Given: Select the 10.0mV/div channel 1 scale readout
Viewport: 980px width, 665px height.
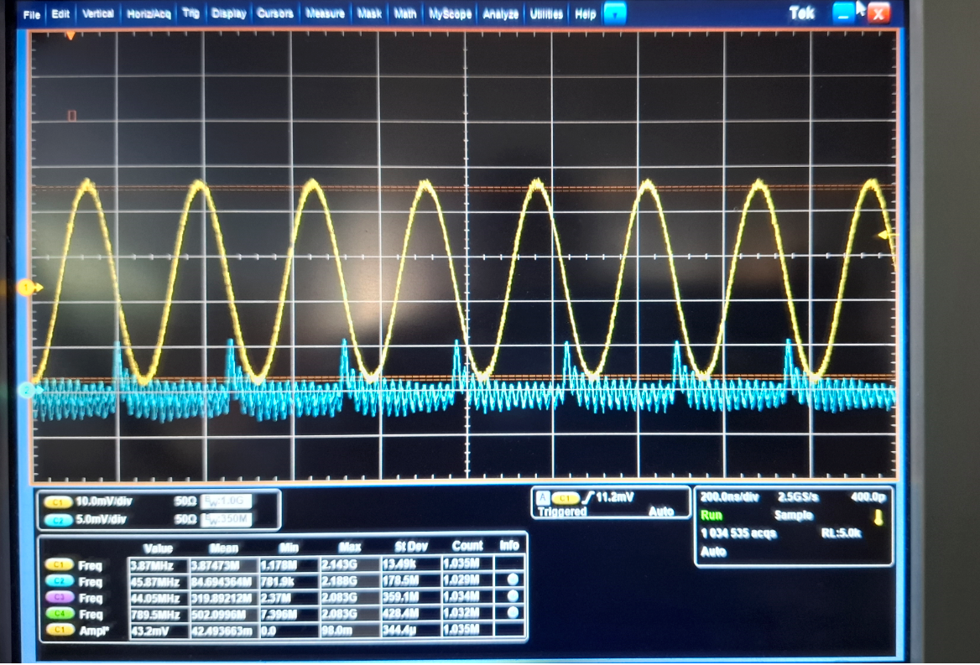Looking at the screenshot, I should [x=103, y=501].
